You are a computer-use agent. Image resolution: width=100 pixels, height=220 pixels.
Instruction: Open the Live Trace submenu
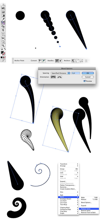tap(68, 203)
